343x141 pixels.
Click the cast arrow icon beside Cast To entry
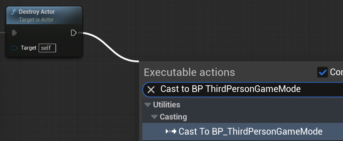click(x=171, y=131)
